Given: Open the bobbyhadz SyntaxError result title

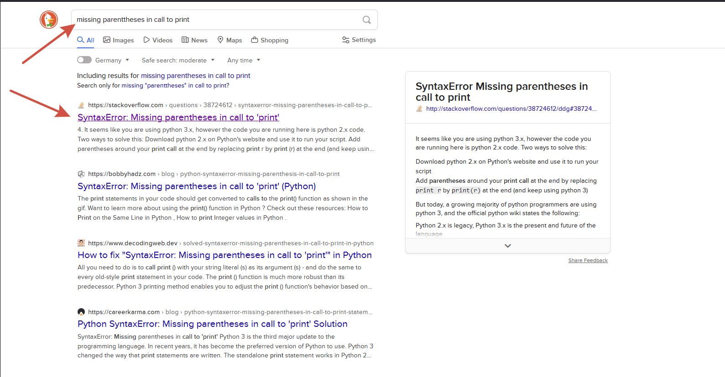Looking at the screenshot, I should click(x=197, y=186).
